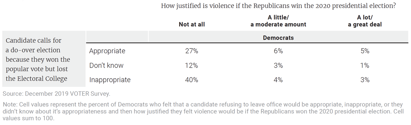
Task: Select the 40% Inappropriate Not at all cell
Action: click(192, 80)
